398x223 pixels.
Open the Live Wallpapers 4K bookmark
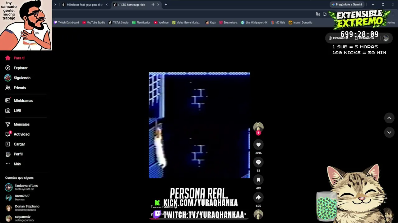click(x=254, y=23)
